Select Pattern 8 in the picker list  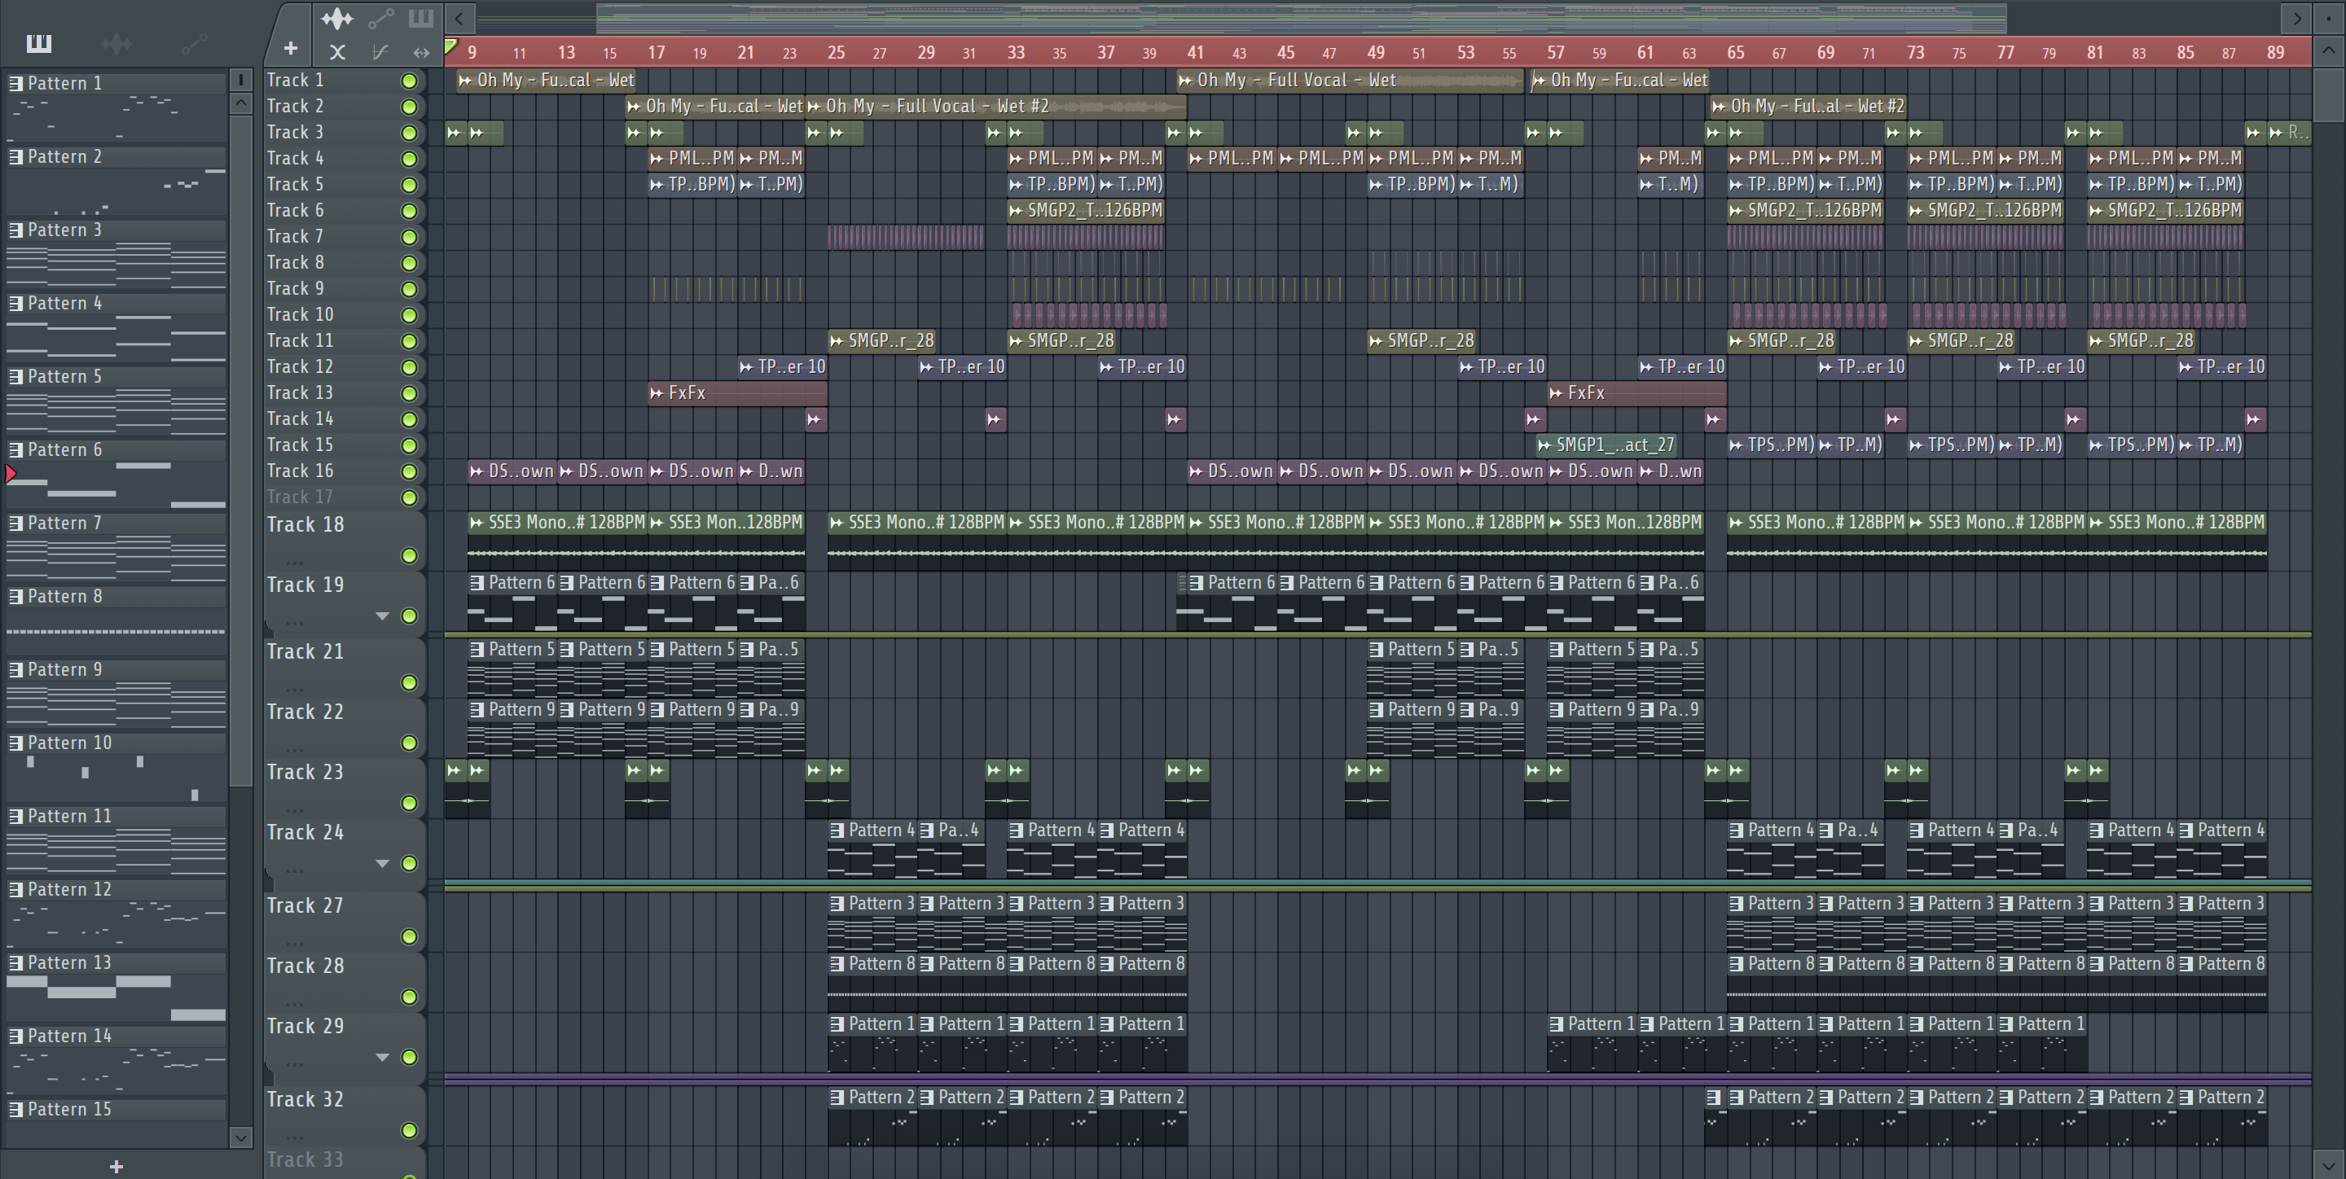coord(116,596)
